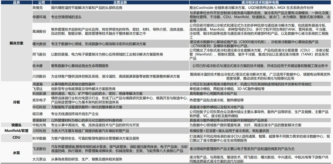Image resolution: width=333 pixels, height=164 pixels.
Task: Click company name 川润股份
Action: tap(39, 76)
